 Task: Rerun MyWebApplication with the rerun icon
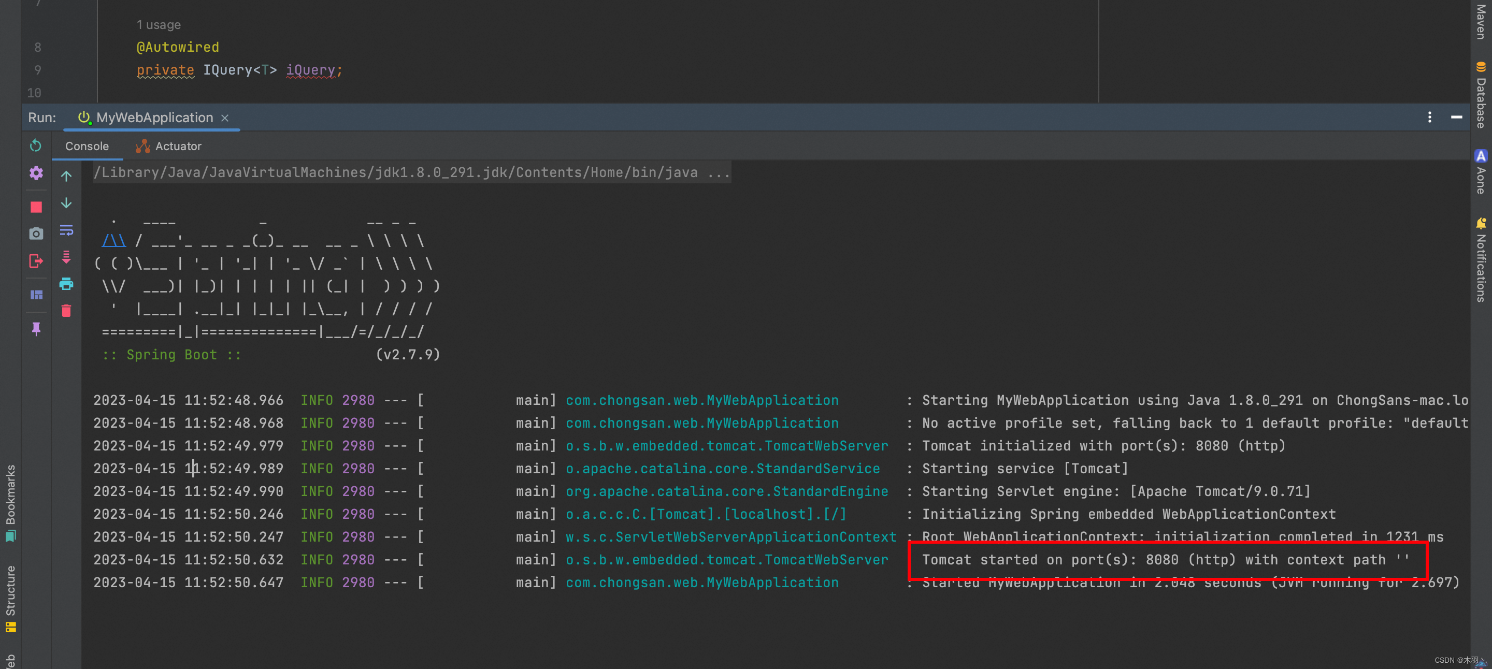(x=36, y=146)
